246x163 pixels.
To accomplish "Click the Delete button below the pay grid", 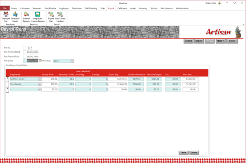I will tap(194, 153).
